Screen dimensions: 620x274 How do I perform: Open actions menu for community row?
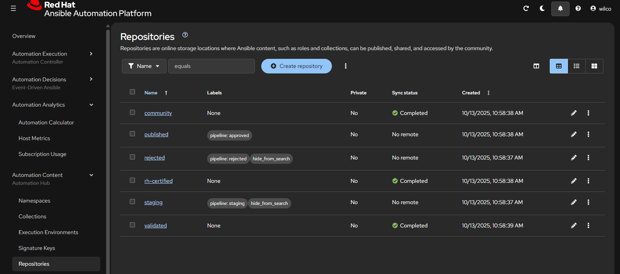pos(588,113)
